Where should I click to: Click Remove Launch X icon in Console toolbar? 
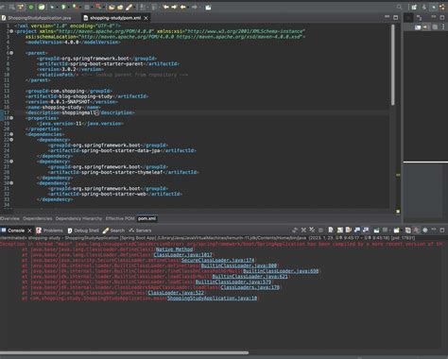(303, 231)
